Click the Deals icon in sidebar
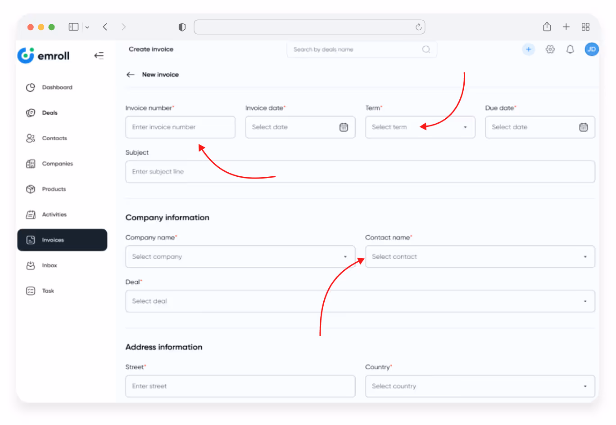 coord(31,113)
